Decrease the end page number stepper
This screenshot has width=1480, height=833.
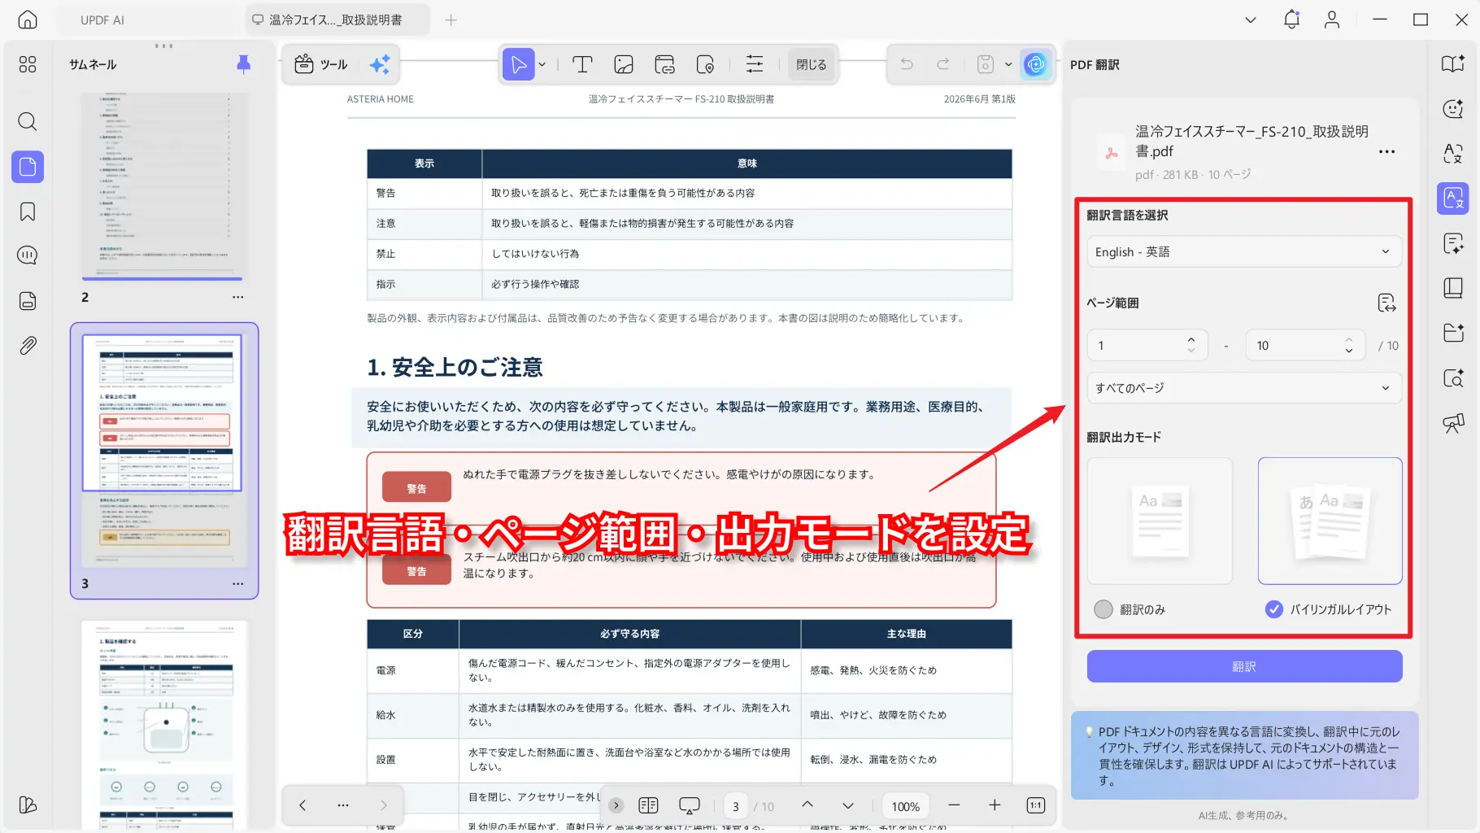point(1349,351)
